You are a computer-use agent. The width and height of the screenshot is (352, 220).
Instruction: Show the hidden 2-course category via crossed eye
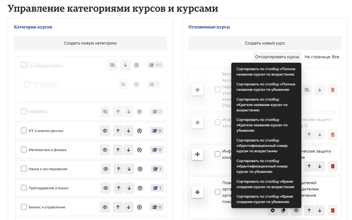[x=105, y=112]
